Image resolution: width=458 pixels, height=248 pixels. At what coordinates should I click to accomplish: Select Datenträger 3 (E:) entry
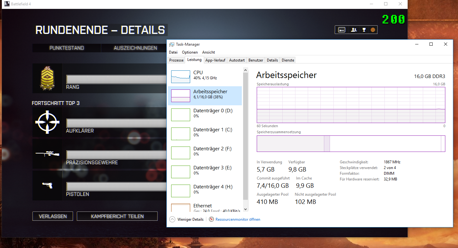(x=205, y=172)
